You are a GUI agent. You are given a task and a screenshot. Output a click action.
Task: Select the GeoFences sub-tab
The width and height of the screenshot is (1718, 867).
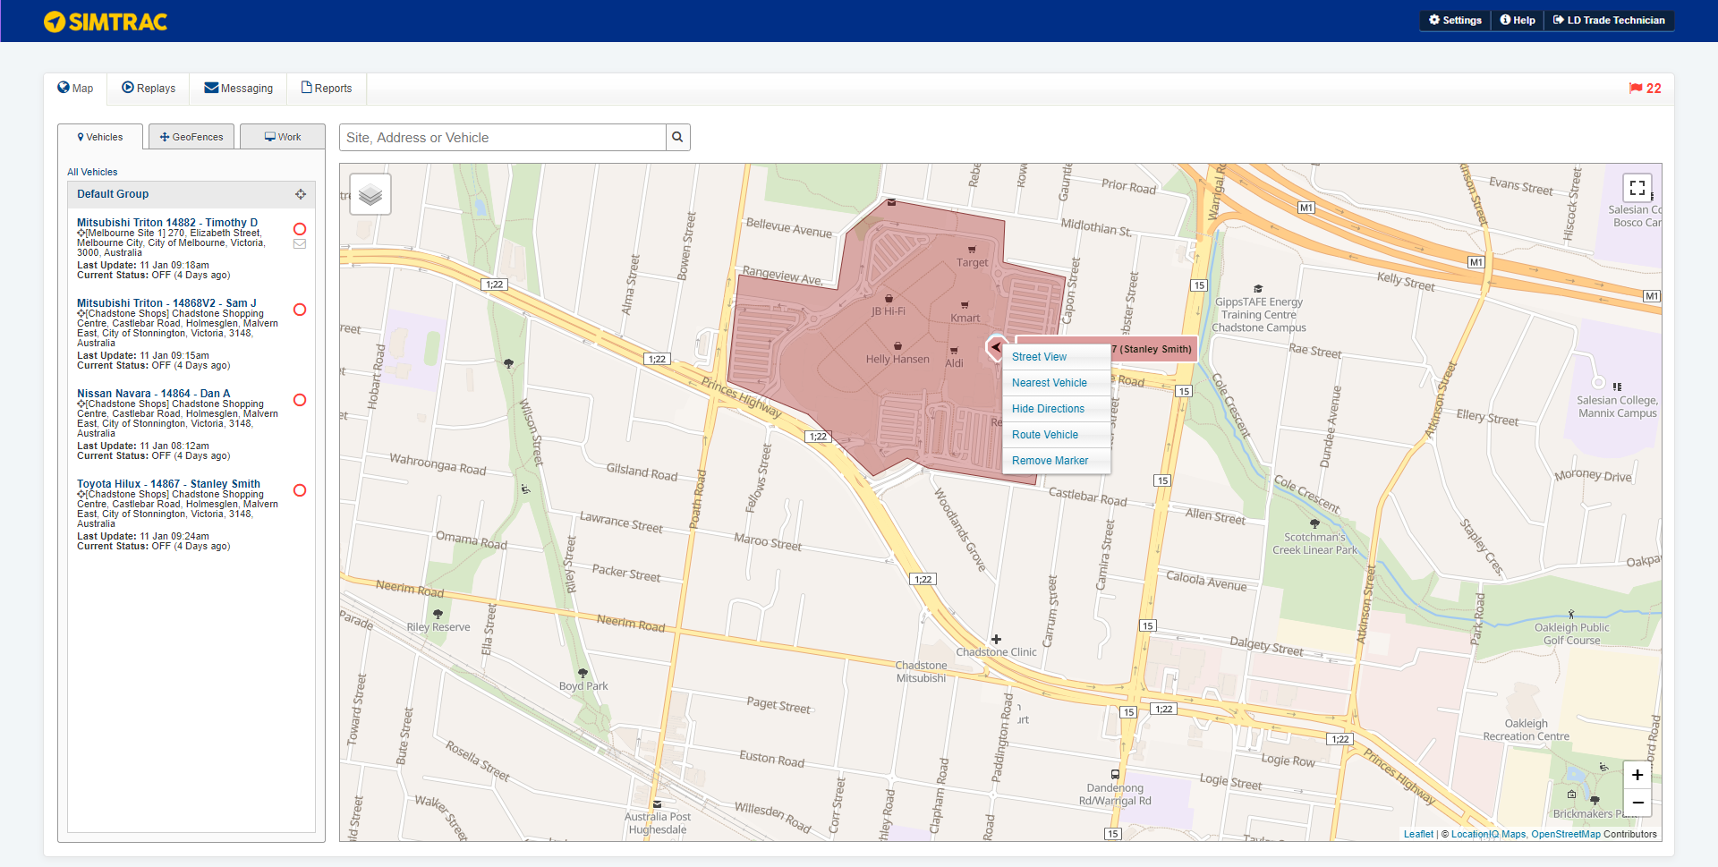tap(191, 137)
